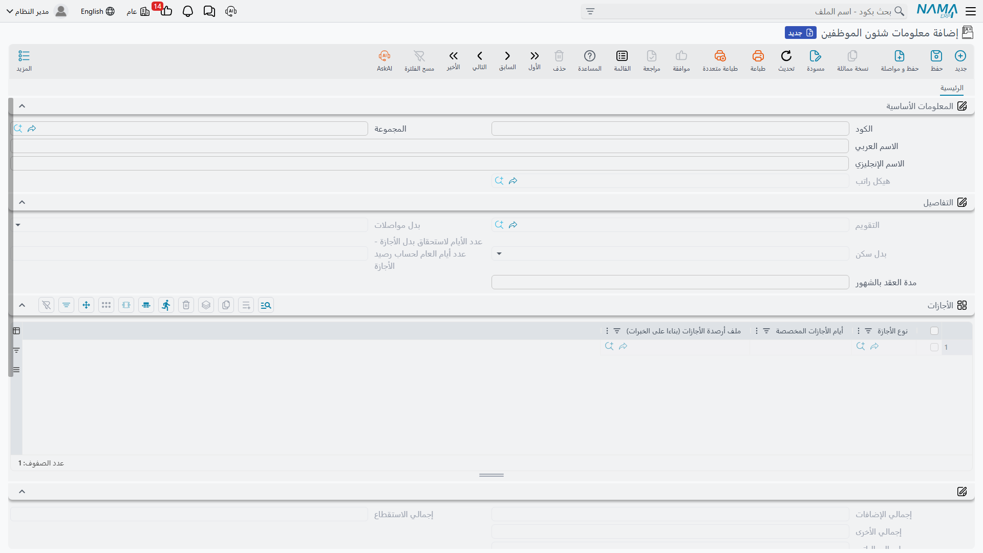Open the بدل سكن dropdown
The width and height of the screenshot is (983, 553).
tap(499, 253)
